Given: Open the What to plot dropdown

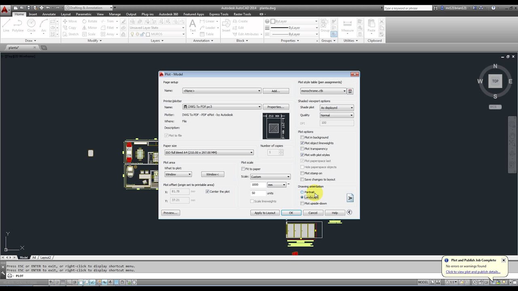Looking at the screenshot, I should 178,174.
